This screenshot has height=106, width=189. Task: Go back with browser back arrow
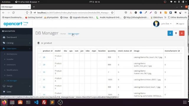(3, 13)
